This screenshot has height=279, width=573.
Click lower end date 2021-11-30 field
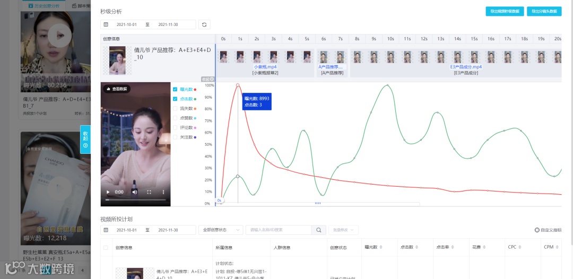click(168, 230)
